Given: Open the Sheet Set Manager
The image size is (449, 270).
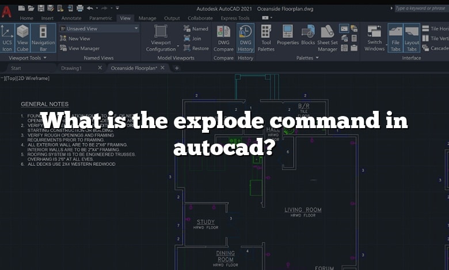Looking at the screenshot, I should coord(328,38).
